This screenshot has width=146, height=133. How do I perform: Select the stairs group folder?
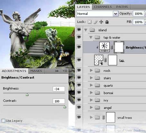97,78
